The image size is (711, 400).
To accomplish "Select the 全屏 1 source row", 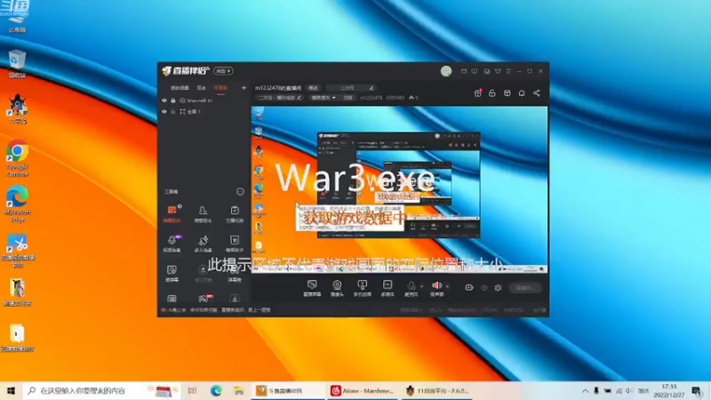I will pyautogui.click(x=204, y=112).
